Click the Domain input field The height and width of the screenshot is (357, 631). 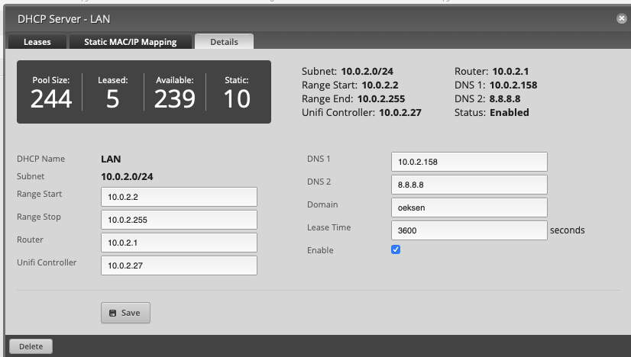point(469,207)
